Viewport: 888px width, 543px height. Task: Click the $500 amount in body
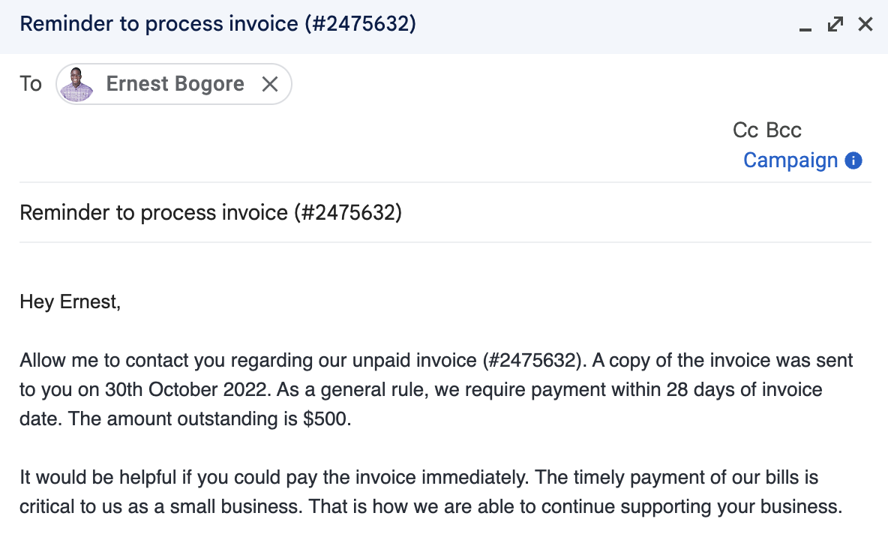(x=327, y=419)
